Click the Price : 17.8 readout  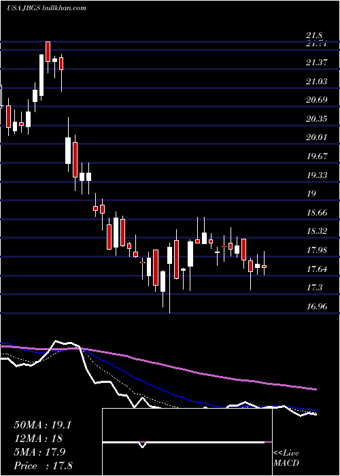[x=43, y=466]
